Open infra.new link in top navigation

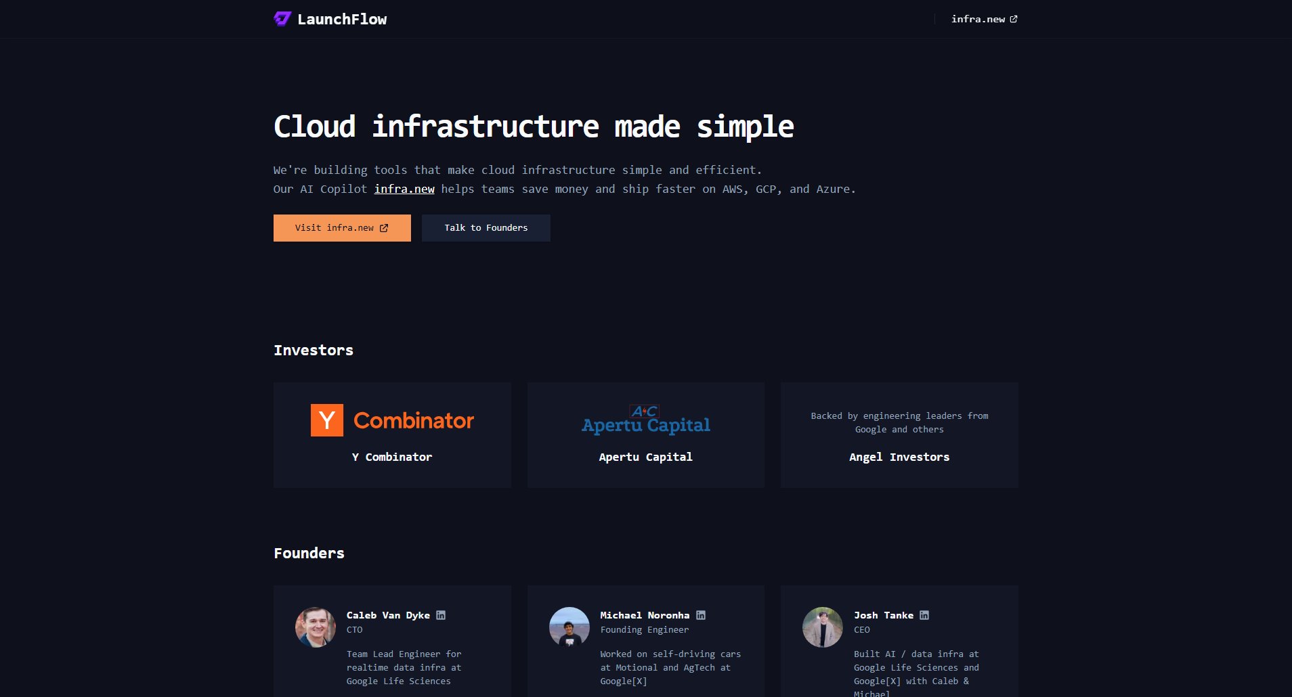pos(984,19)
